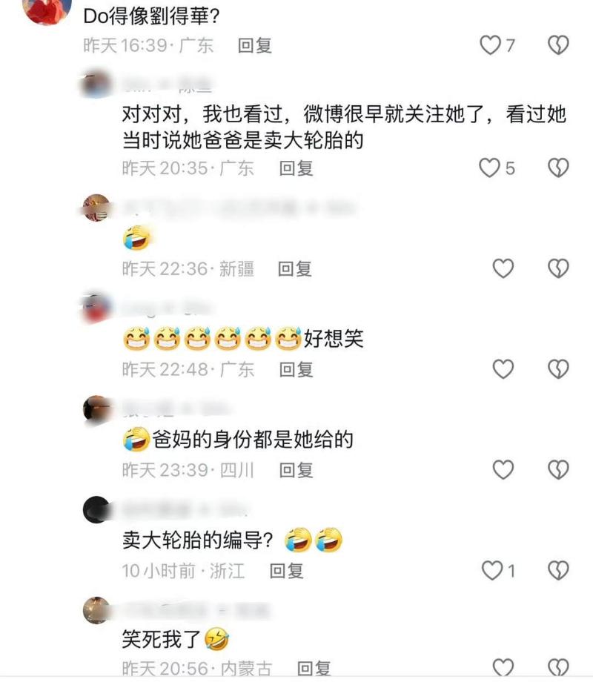
Task: Reply to the 22:48 广东 comment
Action: pos(296,370)
